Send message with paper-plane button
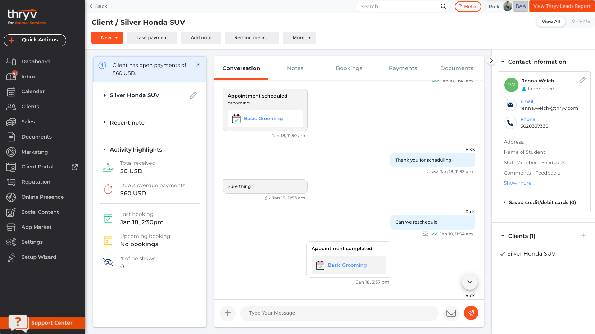This screenshot has width=595, height=334. 471,313
